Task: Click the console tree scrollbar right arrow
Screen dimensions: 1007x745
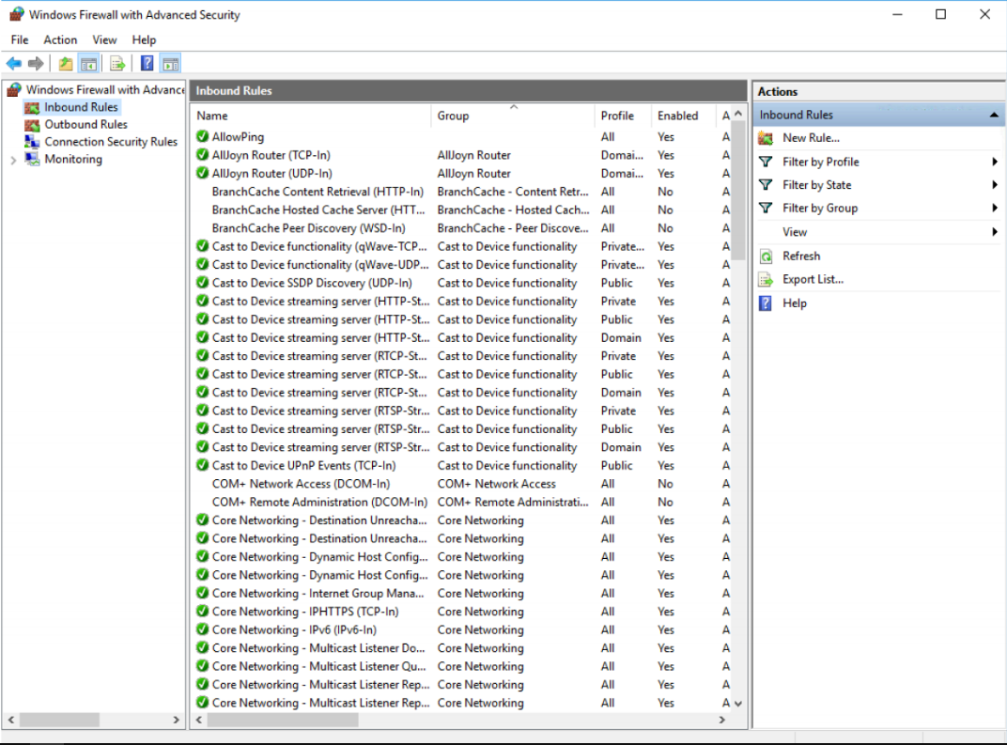Action: (176, 720)
